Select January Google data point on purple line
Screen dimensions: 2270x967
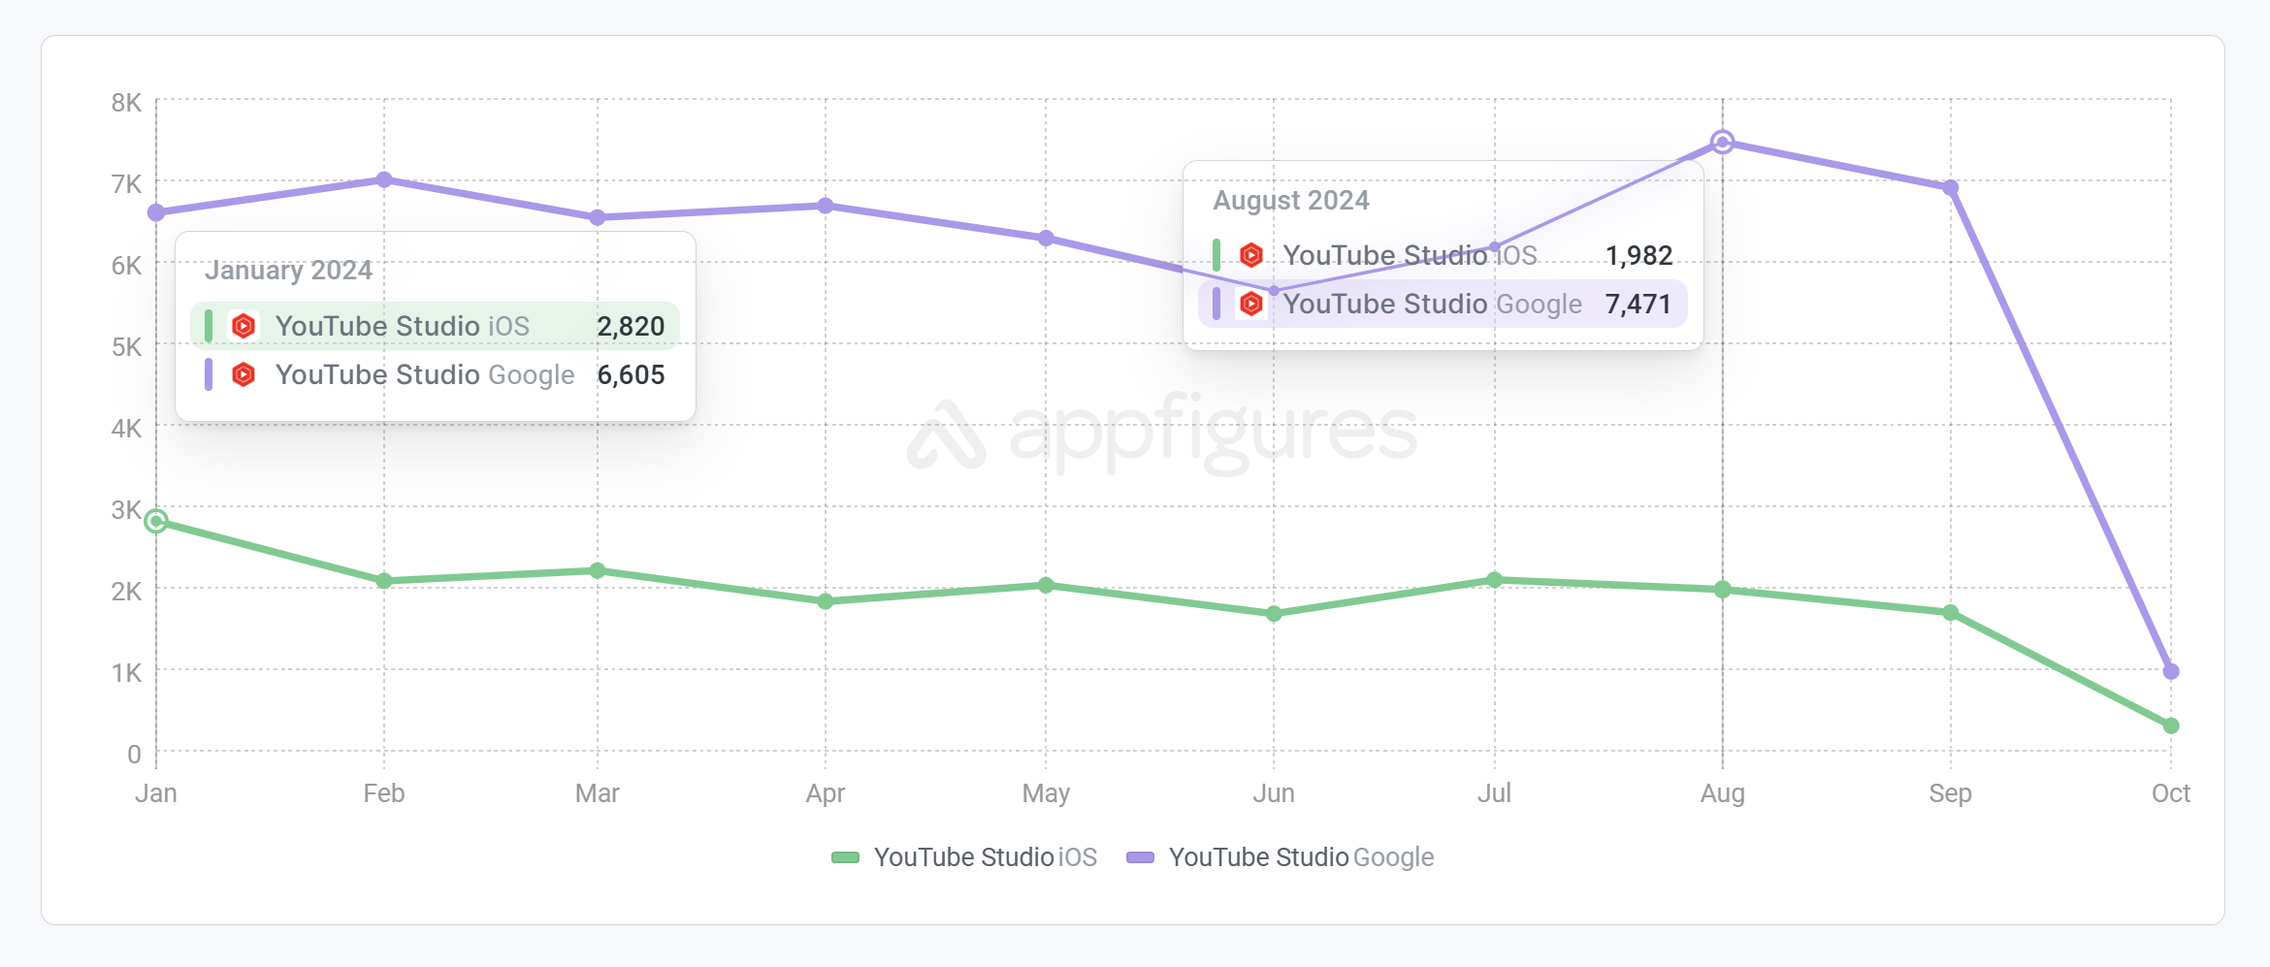point(156,212)
